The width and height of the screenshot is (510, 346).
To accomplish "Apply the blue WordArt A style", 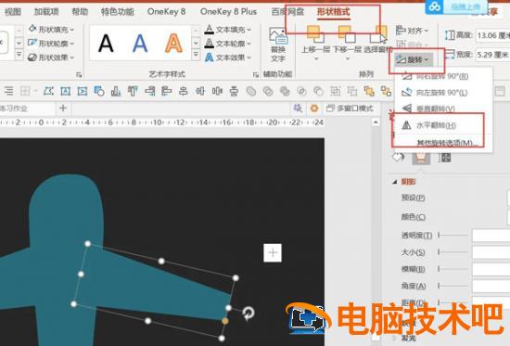I will tap(140, 44).
